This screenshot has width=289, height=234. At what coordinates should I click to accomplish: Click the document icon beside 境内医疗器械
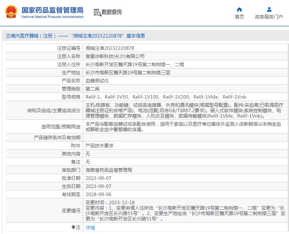click(x=8, y=36)
